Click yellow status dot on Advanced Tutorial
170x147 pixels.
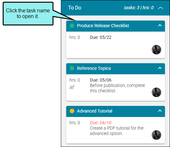[x=72, y=111]
